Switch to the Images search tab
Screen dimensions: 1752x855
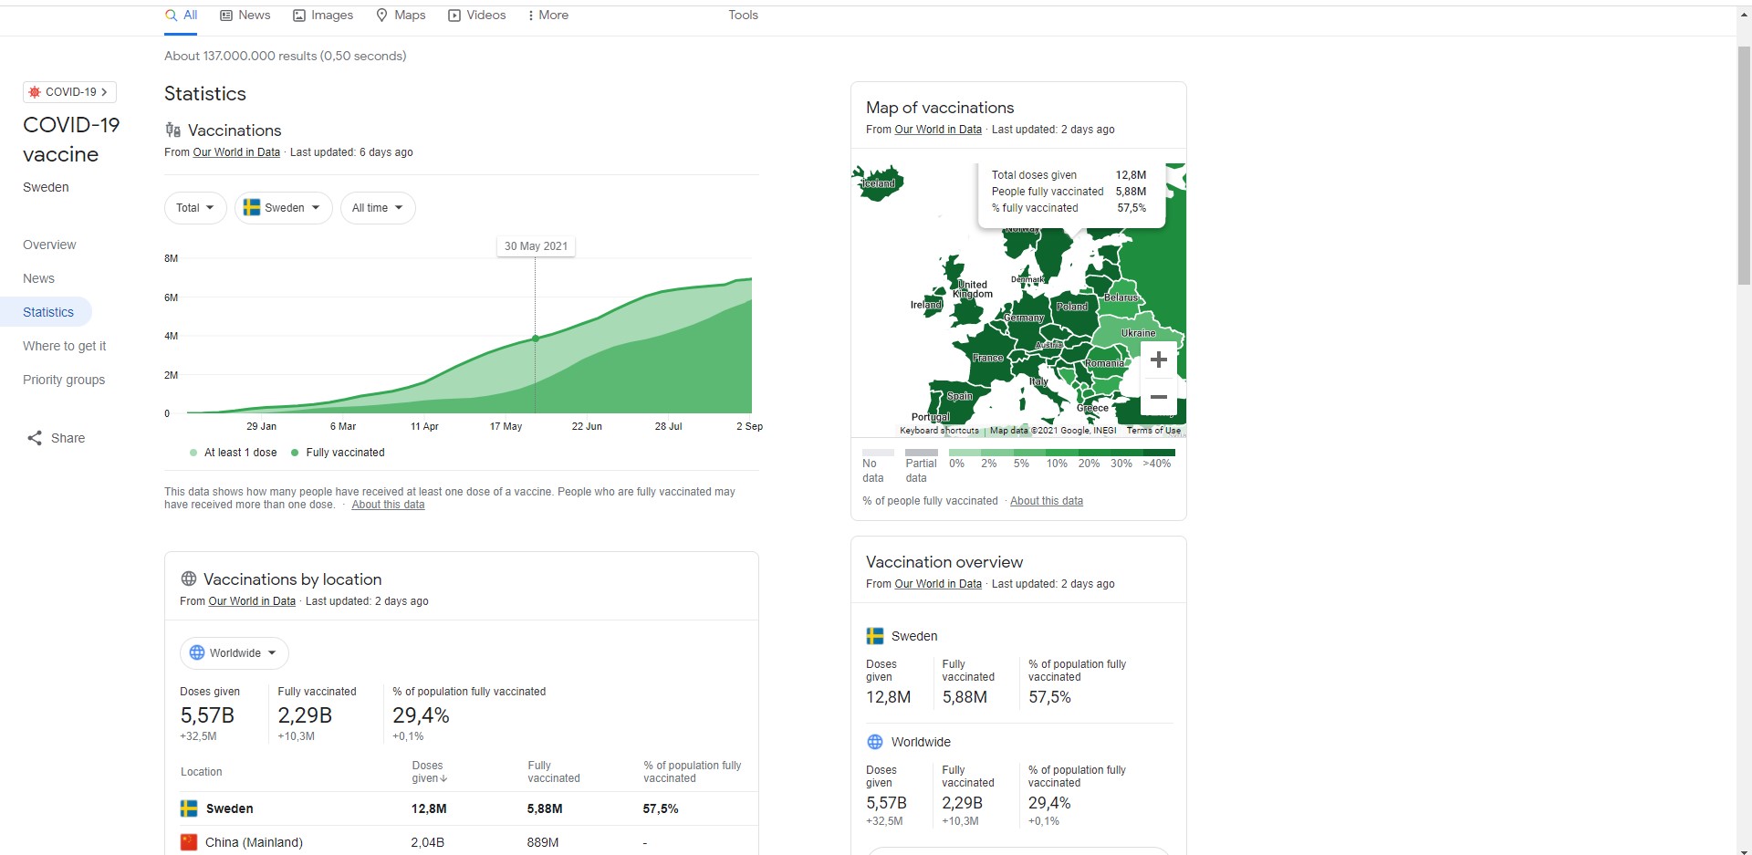point(323,16)
